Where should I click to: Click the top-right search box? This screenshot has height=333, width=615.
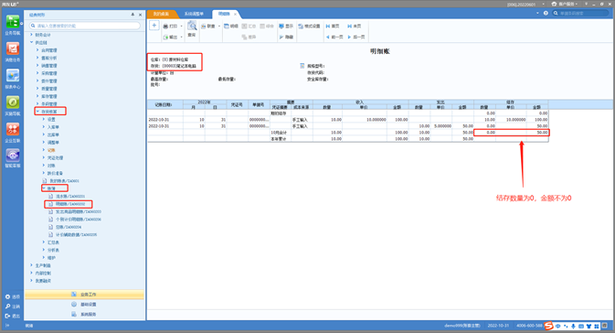point(580,13)
